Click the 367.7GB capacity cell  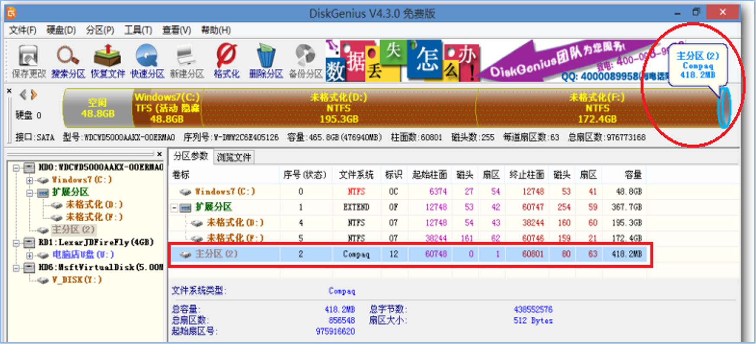[x=626, y=207]
